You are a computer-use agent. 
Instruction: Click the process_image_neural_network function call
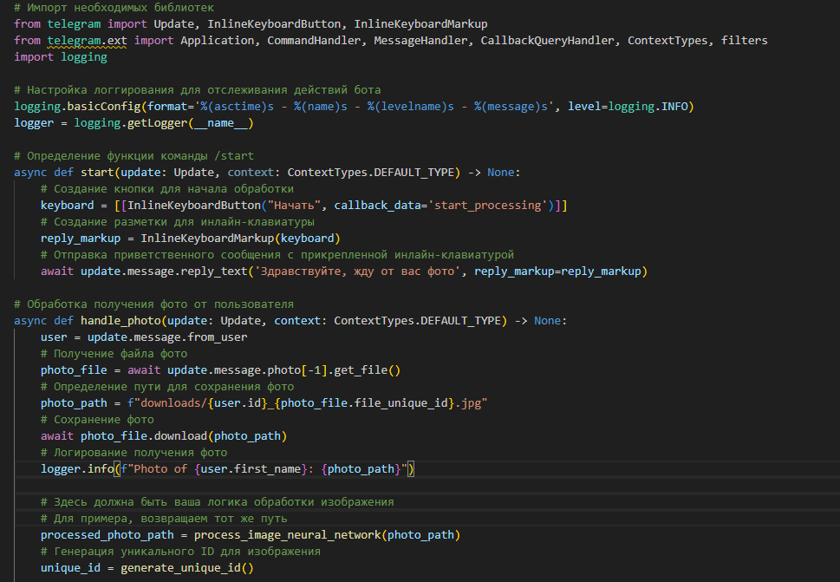pyautogui.click(x=287, y=535)
